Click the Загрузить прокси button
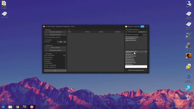Viewport: 194px width, 109px height. pos(55,35)
